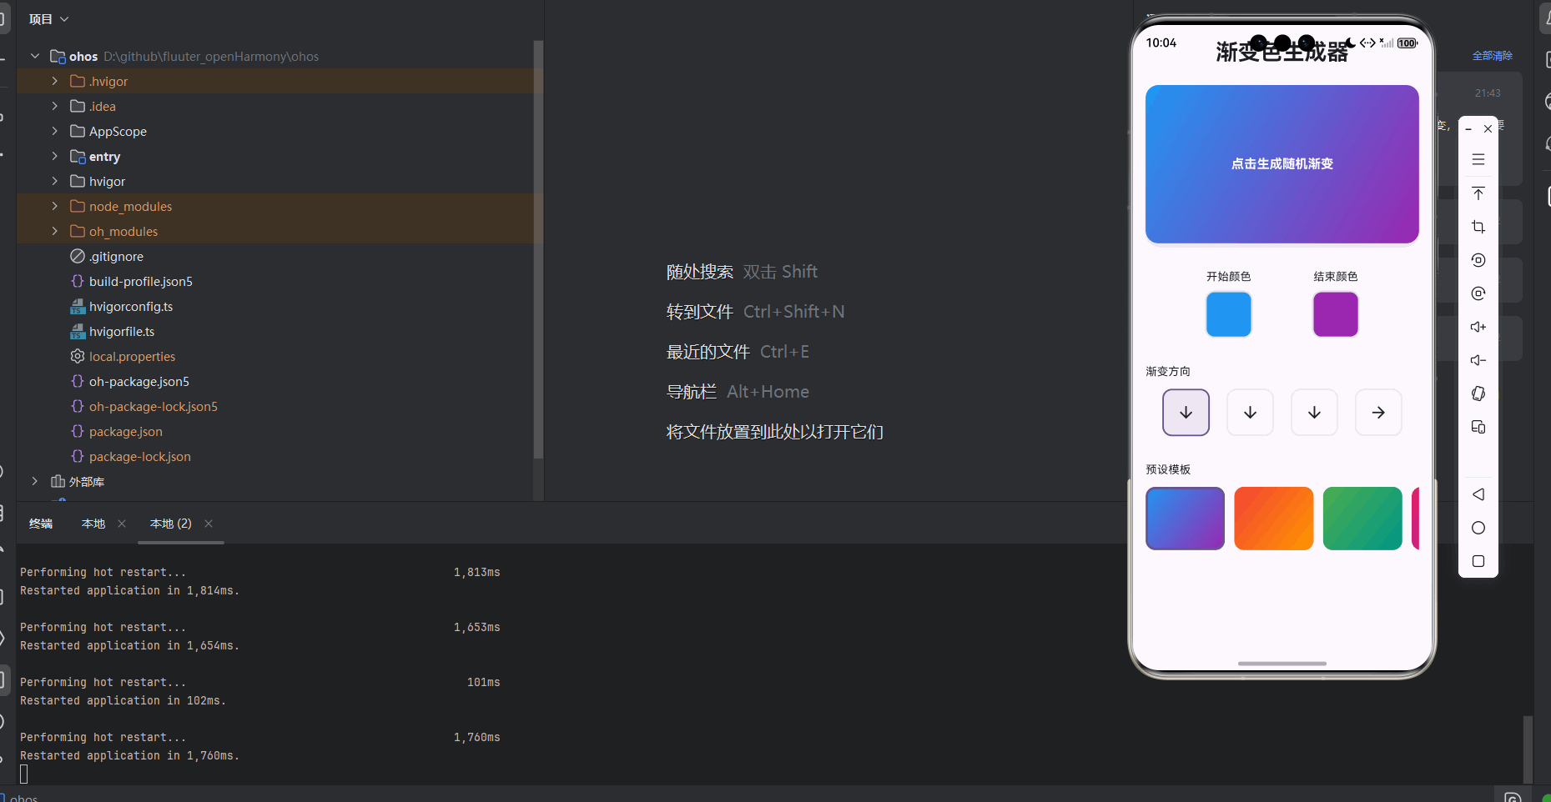Click 全部清除 link
1551x802 pixels.
pos(1493,56)
